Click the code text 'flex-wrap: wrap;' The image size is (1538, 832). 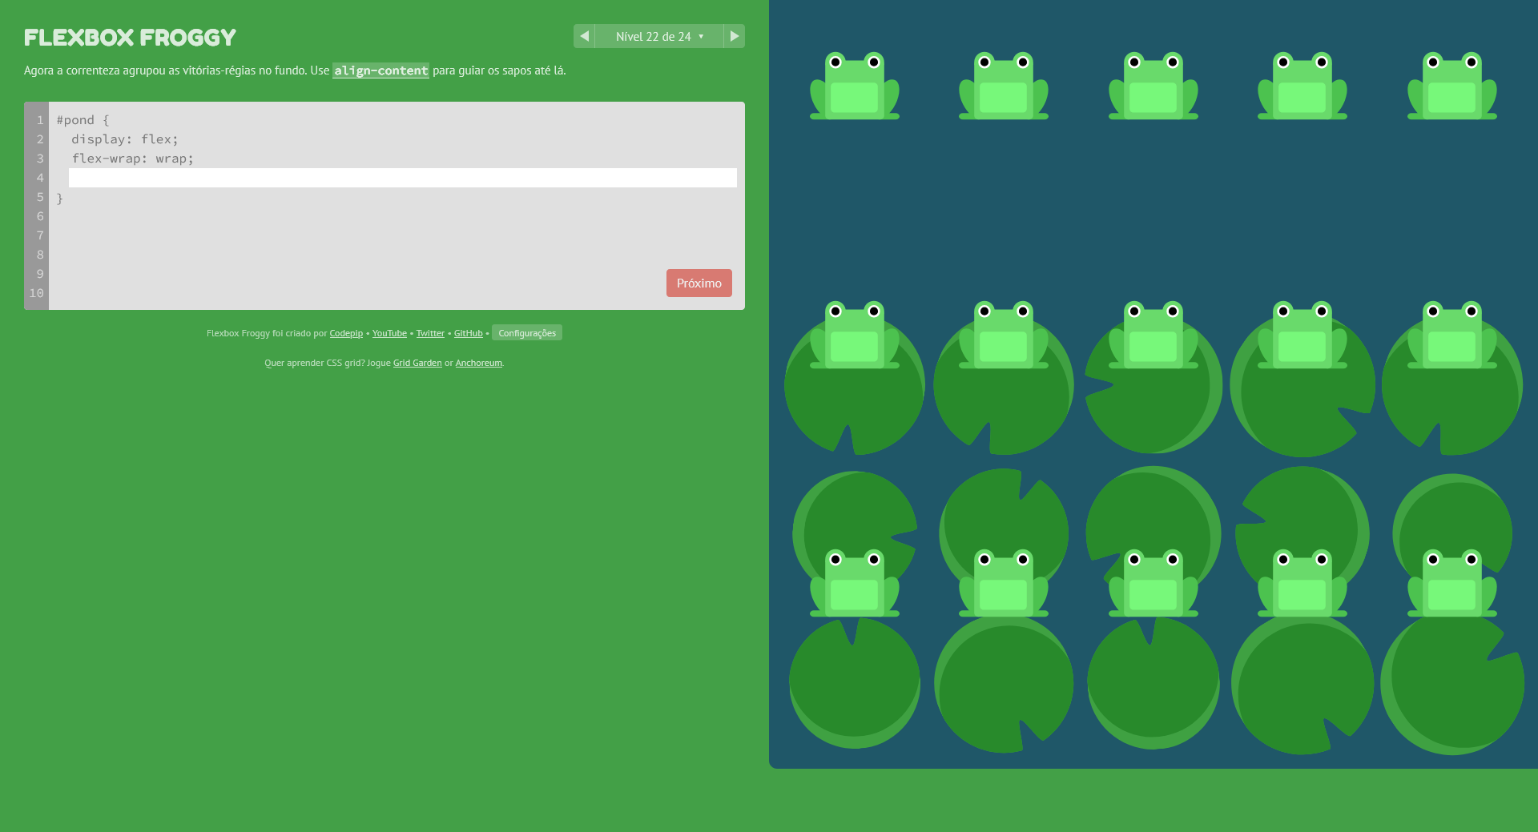tap(133, 159)
